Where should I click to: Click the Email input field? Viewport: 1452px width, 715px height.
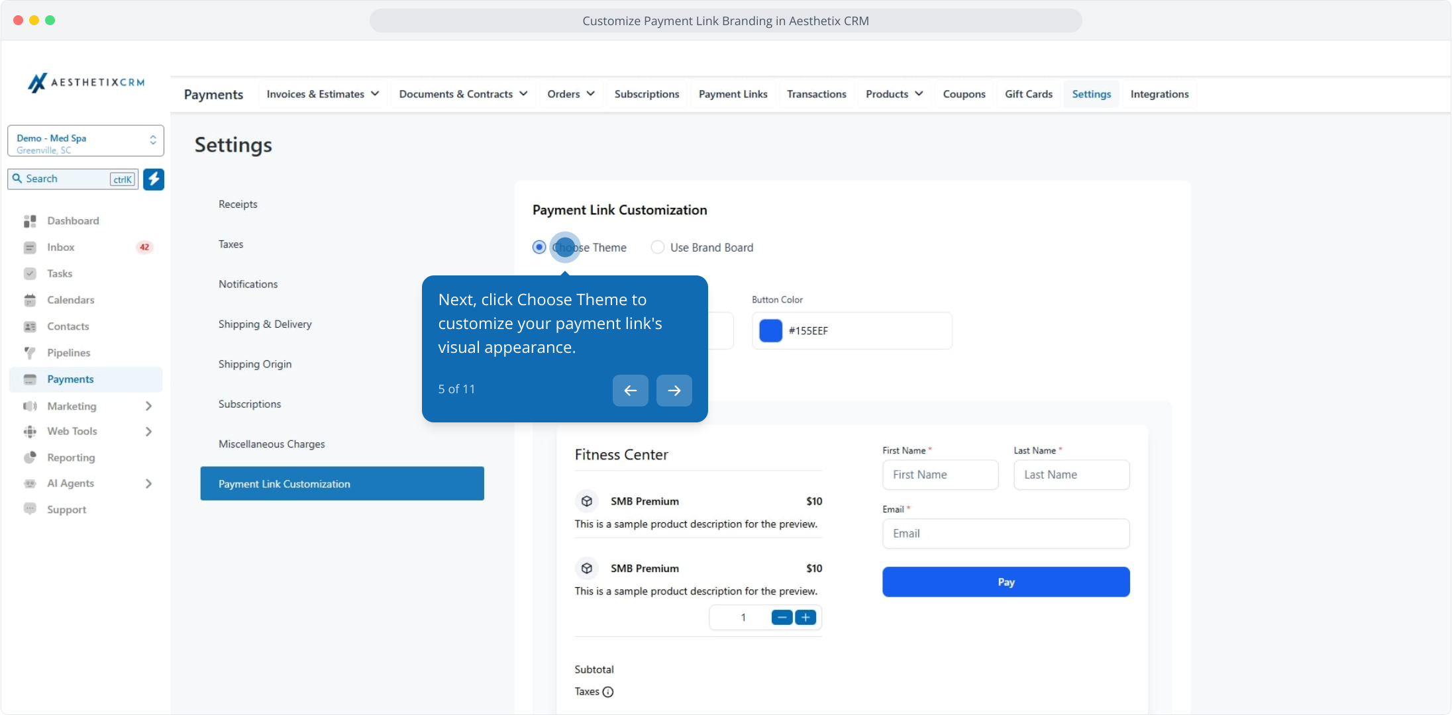click(1006, 534)
